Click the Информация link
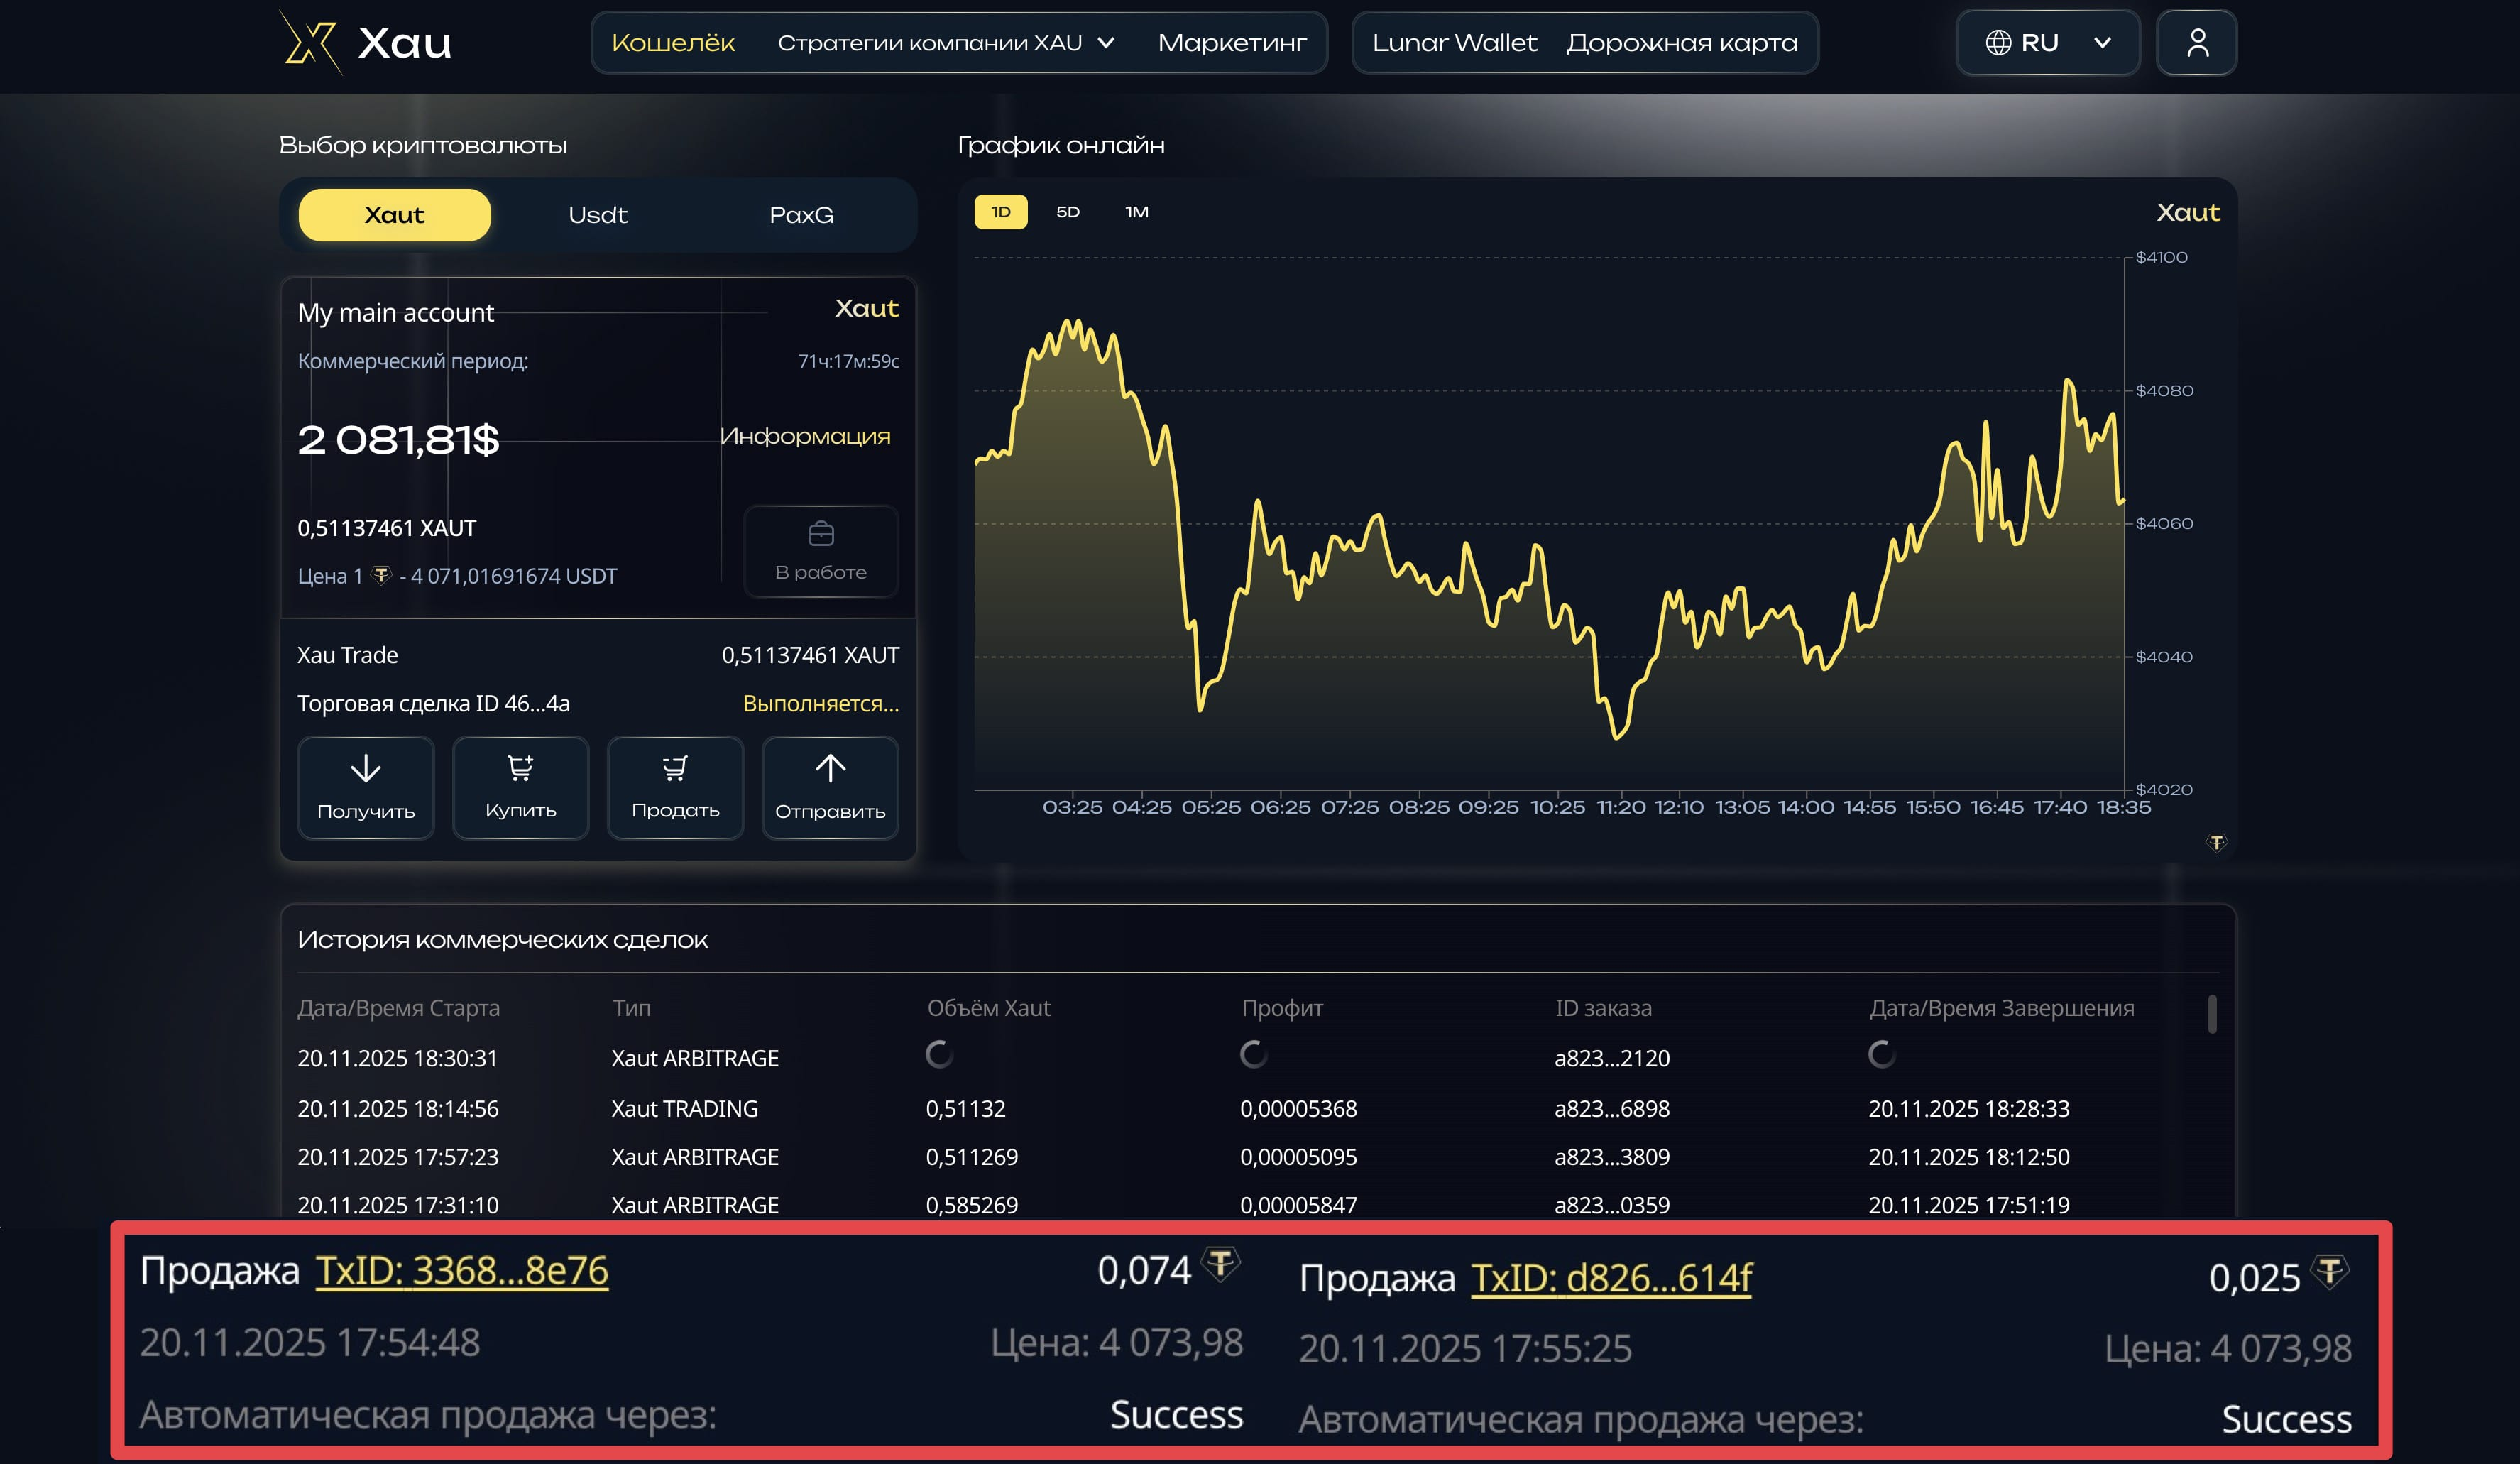This screenshot has height=1464, width=2520. point(804,436)
